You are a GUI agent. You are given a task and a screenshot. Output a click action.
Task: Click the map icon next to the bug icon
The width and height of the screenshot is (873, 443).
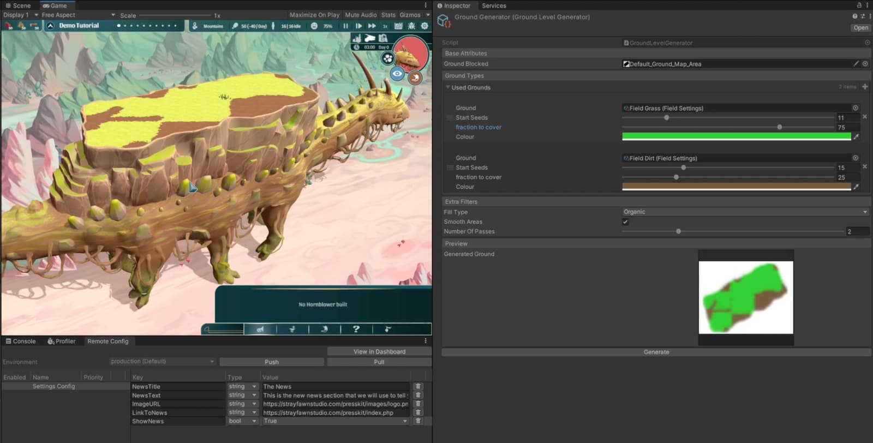tap(398, 26)
